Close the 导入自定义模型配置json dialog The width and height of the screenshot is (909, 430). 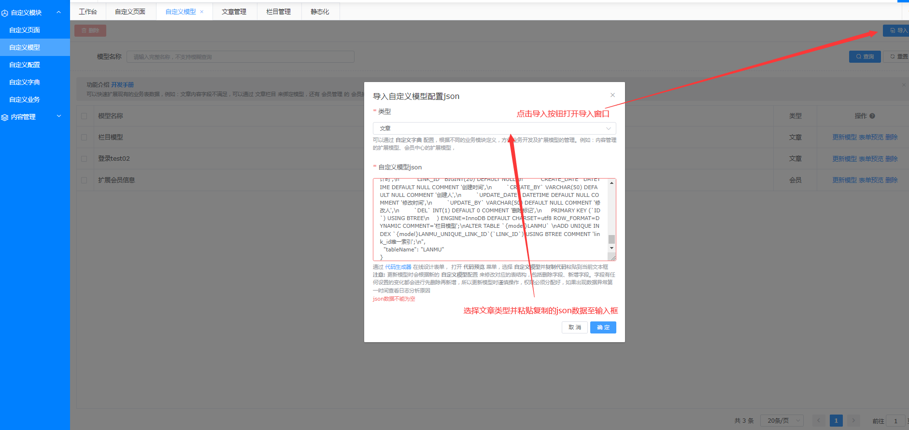pos(612,95)
